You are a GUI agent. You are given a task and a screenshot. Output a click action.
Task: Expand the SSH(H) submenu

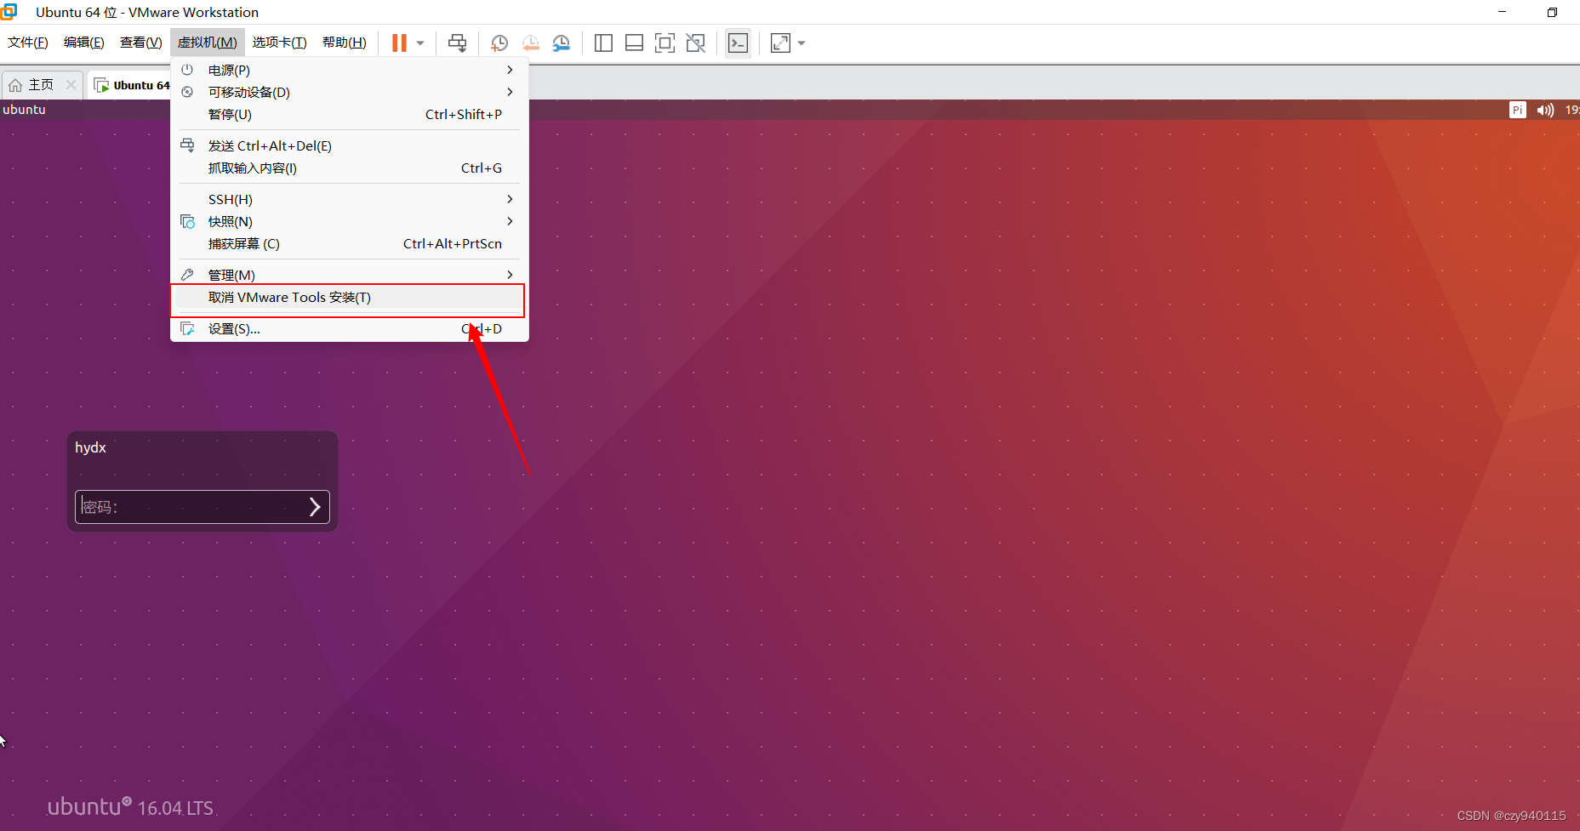(350, 199)
